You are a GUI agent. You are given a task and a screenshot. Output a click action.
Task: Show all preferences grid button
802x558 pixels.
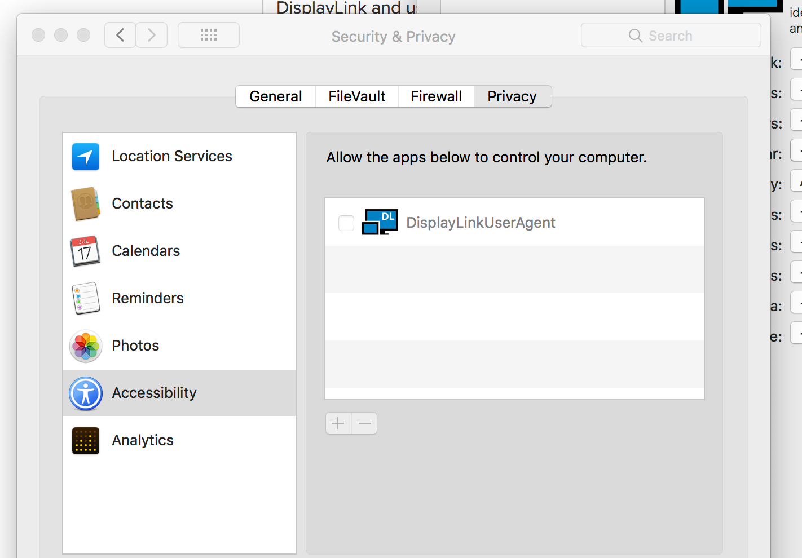[x=209, y=36]
